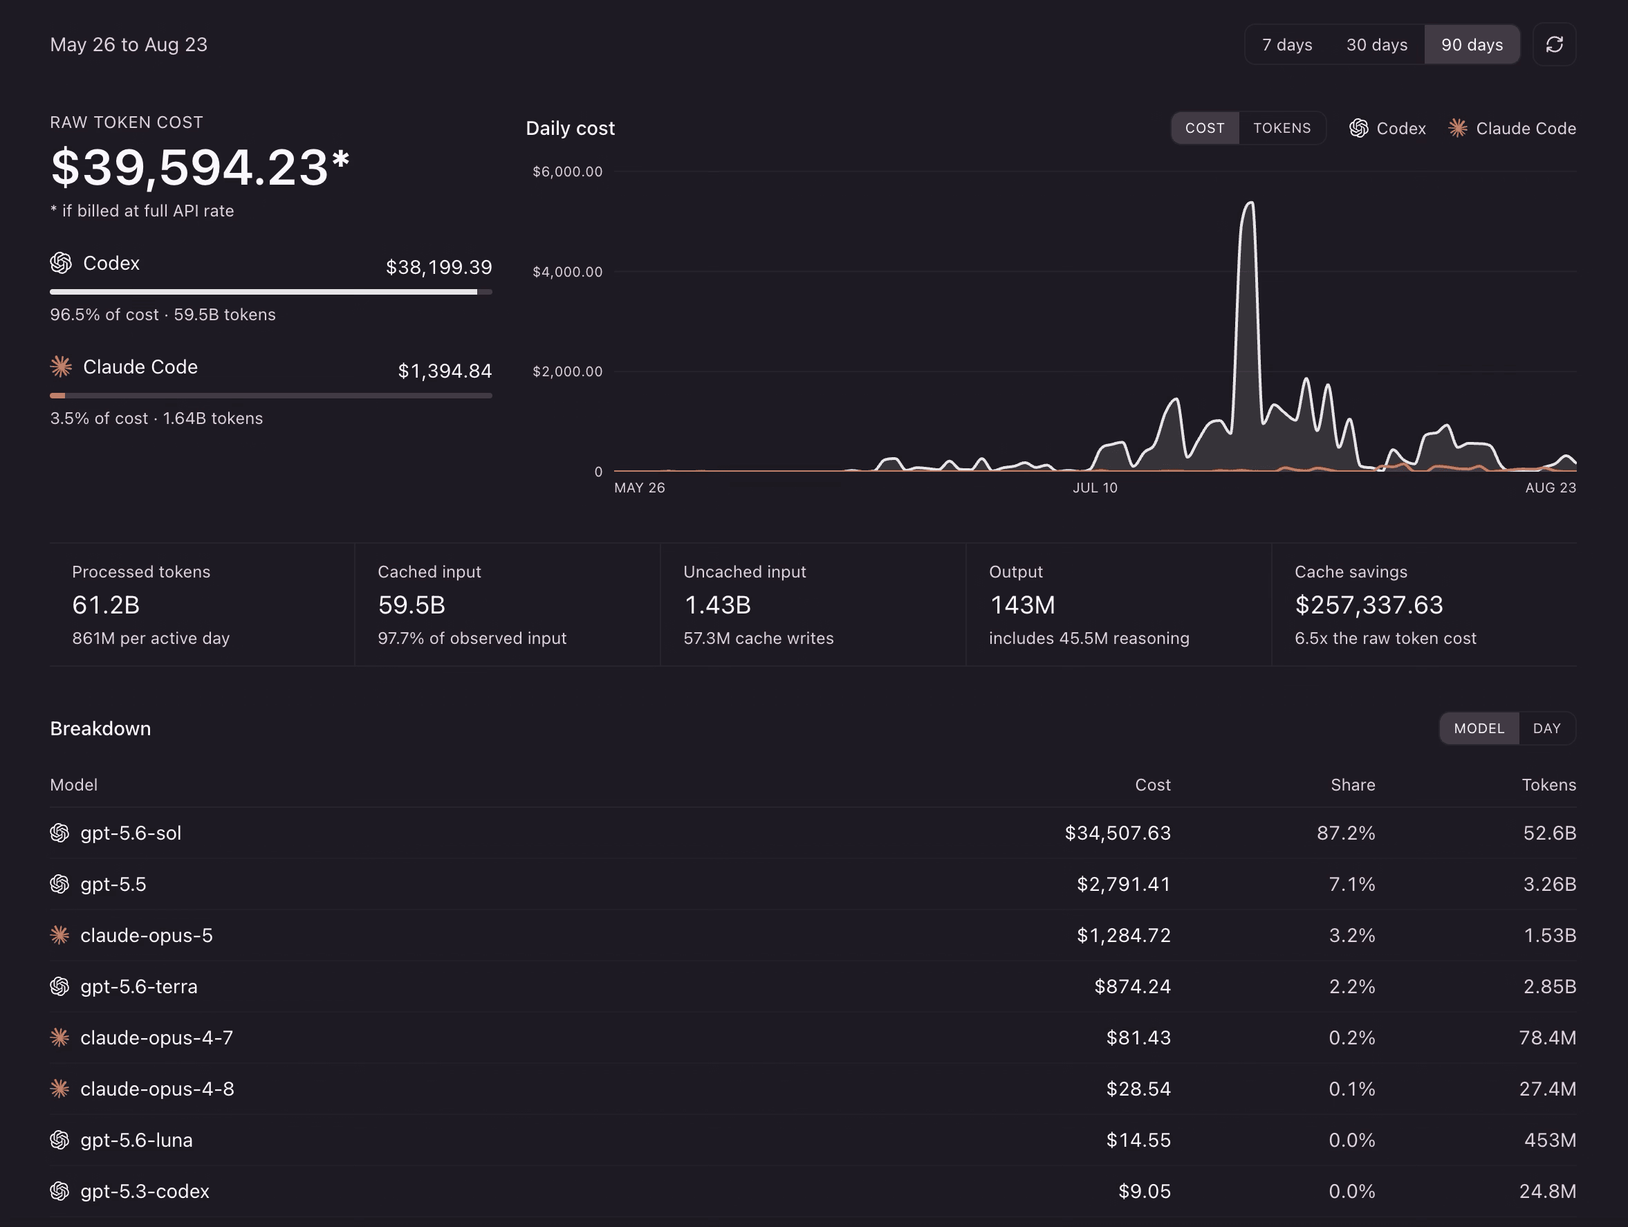Click the 78.4M tokens cell

[x=1547, y=1037]
